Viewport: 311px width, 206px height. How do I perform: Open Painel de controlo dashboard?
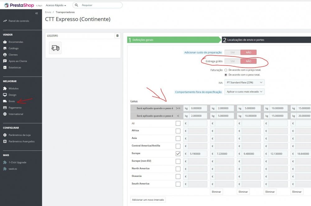coord(19,21)
